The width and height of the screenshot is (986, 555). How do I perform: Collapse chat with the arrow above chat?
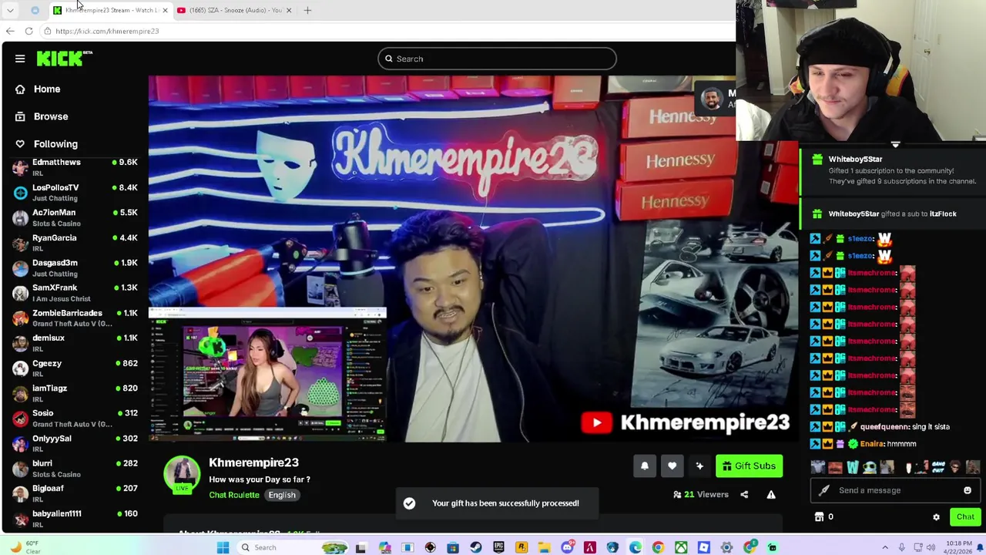(895, 144)
